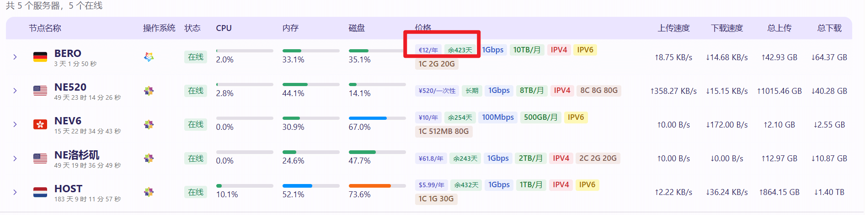Click the German flag icon beside BERO
The height and width of the screenshot is (215, 865).
[40, 57]
